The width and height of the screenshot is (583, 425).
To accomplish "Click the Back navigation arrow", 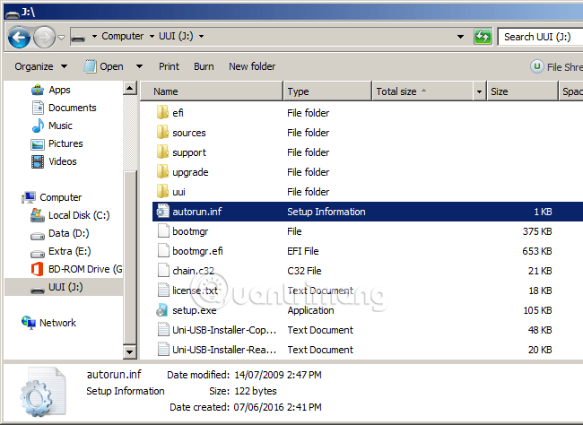I will pyautogui.click(x=19, y=37).
